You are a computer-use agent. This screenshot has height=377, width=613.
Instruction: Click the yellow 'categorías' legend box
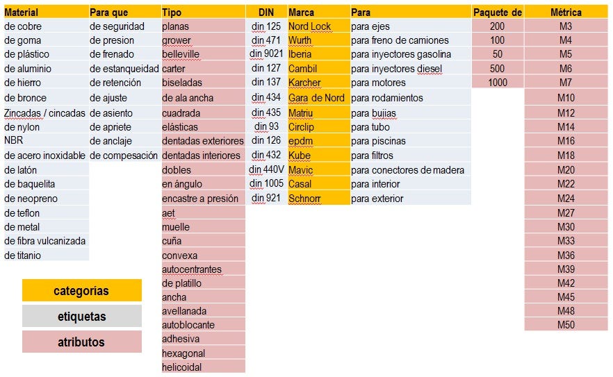click(x=82, y=290)
